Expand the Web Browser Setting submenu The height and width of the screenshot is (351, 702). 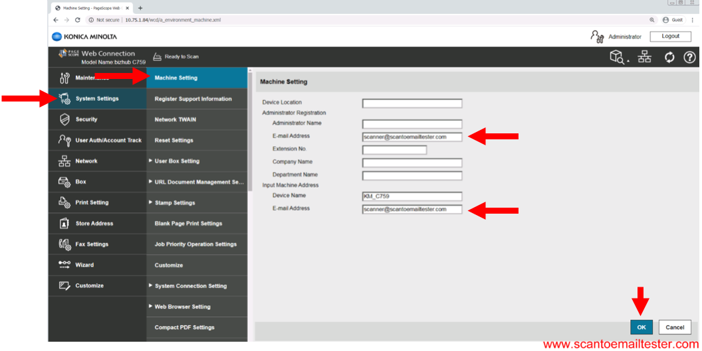pyautogui.click(x=182, y=307)
